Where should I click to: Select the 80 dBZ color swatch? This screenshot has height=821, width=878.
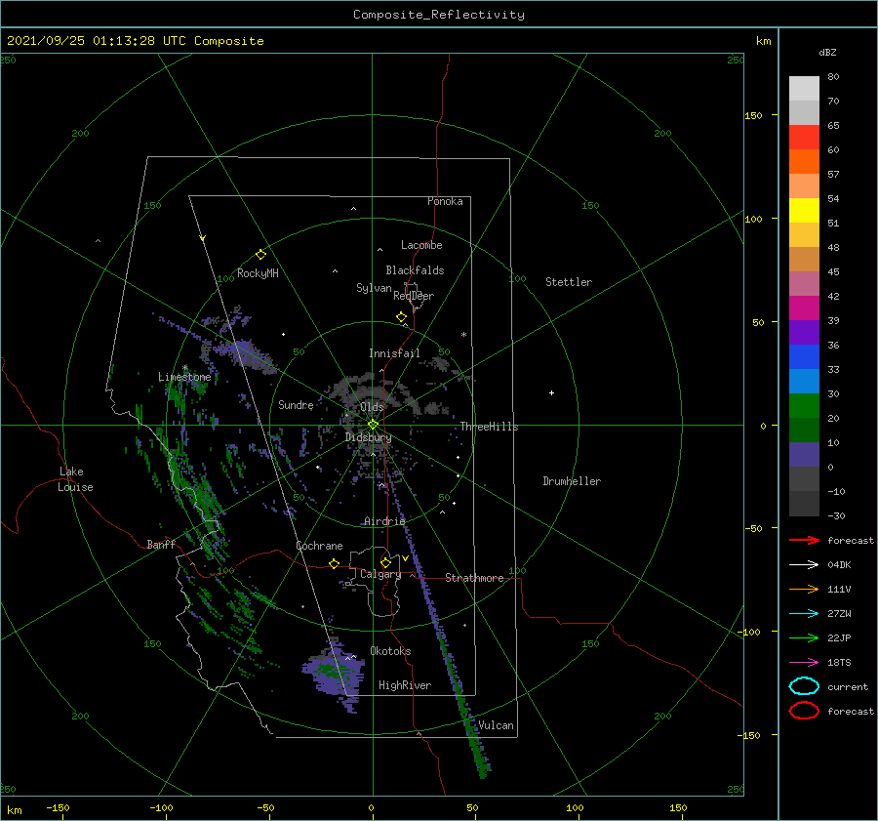click(x=804, y=89)
